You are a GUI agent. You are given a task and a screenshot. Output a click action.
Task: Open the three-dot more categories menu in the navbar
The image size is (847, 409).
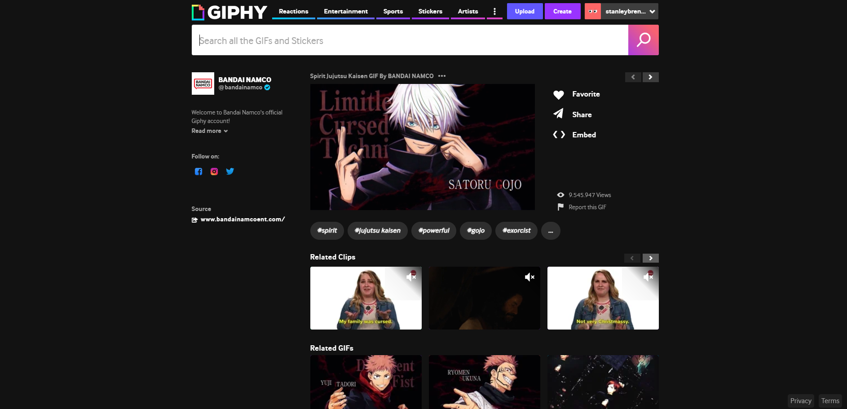click(494, 11)
